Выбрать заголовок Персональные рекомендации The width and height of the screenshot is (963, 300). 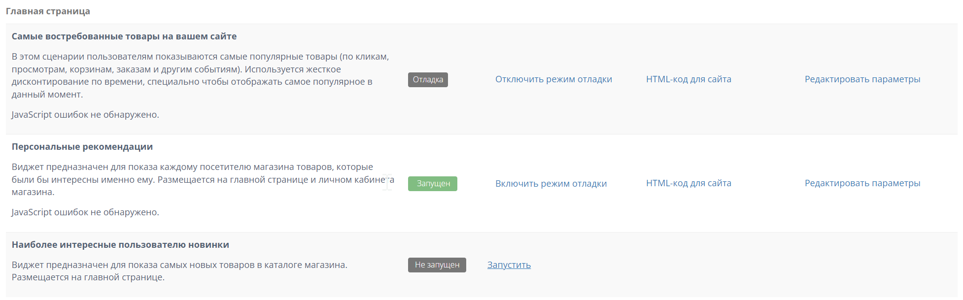pyautogui.click(x=82, y=146)
